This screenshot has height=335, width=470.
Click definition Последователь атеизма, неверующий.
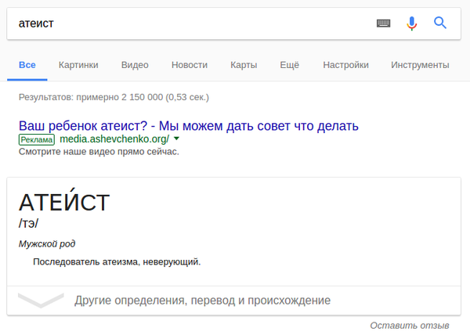(x=117, y=262)
